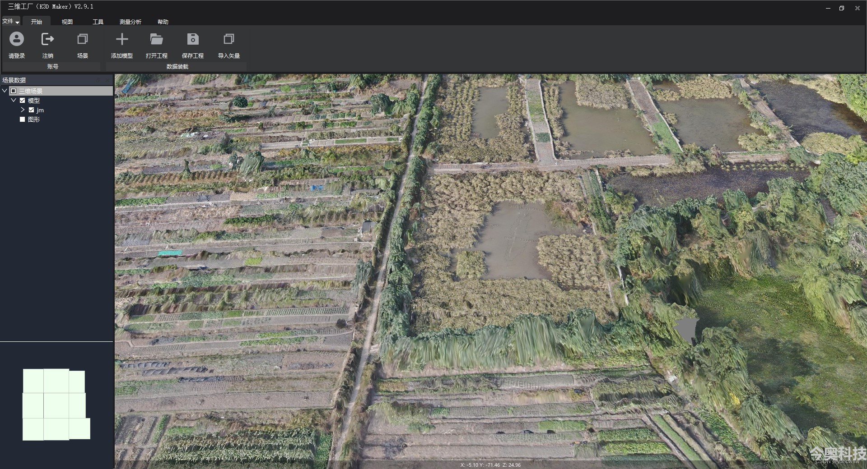Click the 场景数据 panel title
Image resolution: width=867 pixels, height=469 pixels.
pyautogui.click(x=14, y=80)
